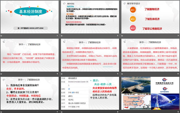The height and width of the screenshot is (113, 180).
Task: Select slide 4 about 村村通 coverage
Action: 30,55
